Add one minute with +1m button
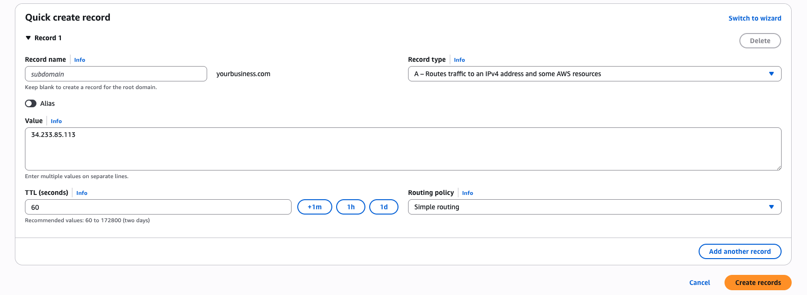Viewport: 807px width, 295px height. pos(315,207)
